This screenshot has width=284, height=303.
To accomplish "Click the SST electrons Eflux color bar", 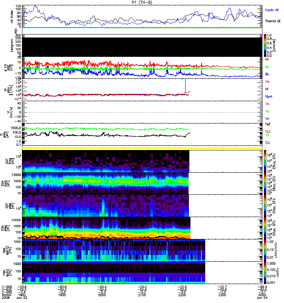I will click(265, 206).
